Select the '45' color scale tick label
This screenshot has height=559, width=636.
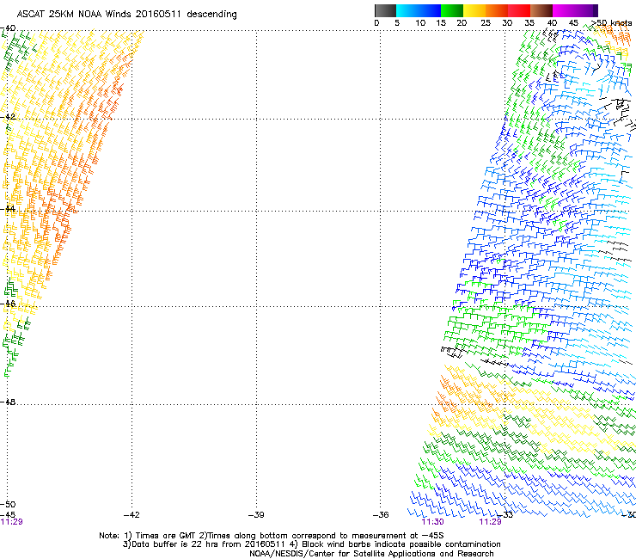(573, 23)
